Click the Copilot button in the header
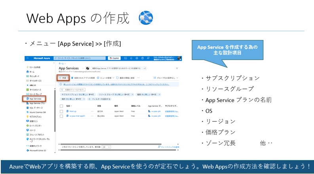The height and width of the screenshot is (174, 314). (114, 58)
